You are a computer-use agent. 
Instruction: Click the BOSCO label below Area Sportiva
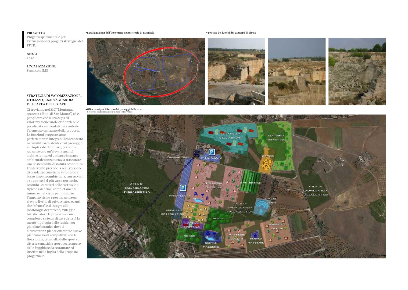(189, 236)
